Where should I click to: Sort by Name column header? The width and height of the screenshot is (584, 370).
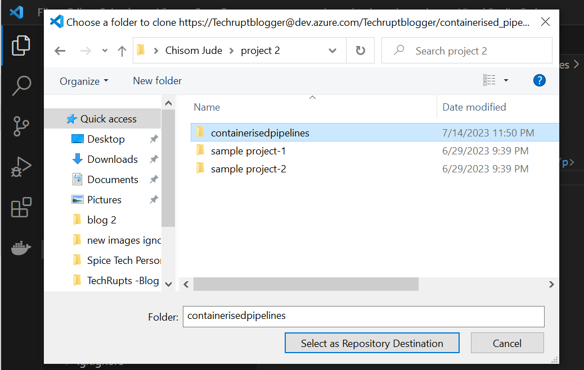[x=206, y=107]
